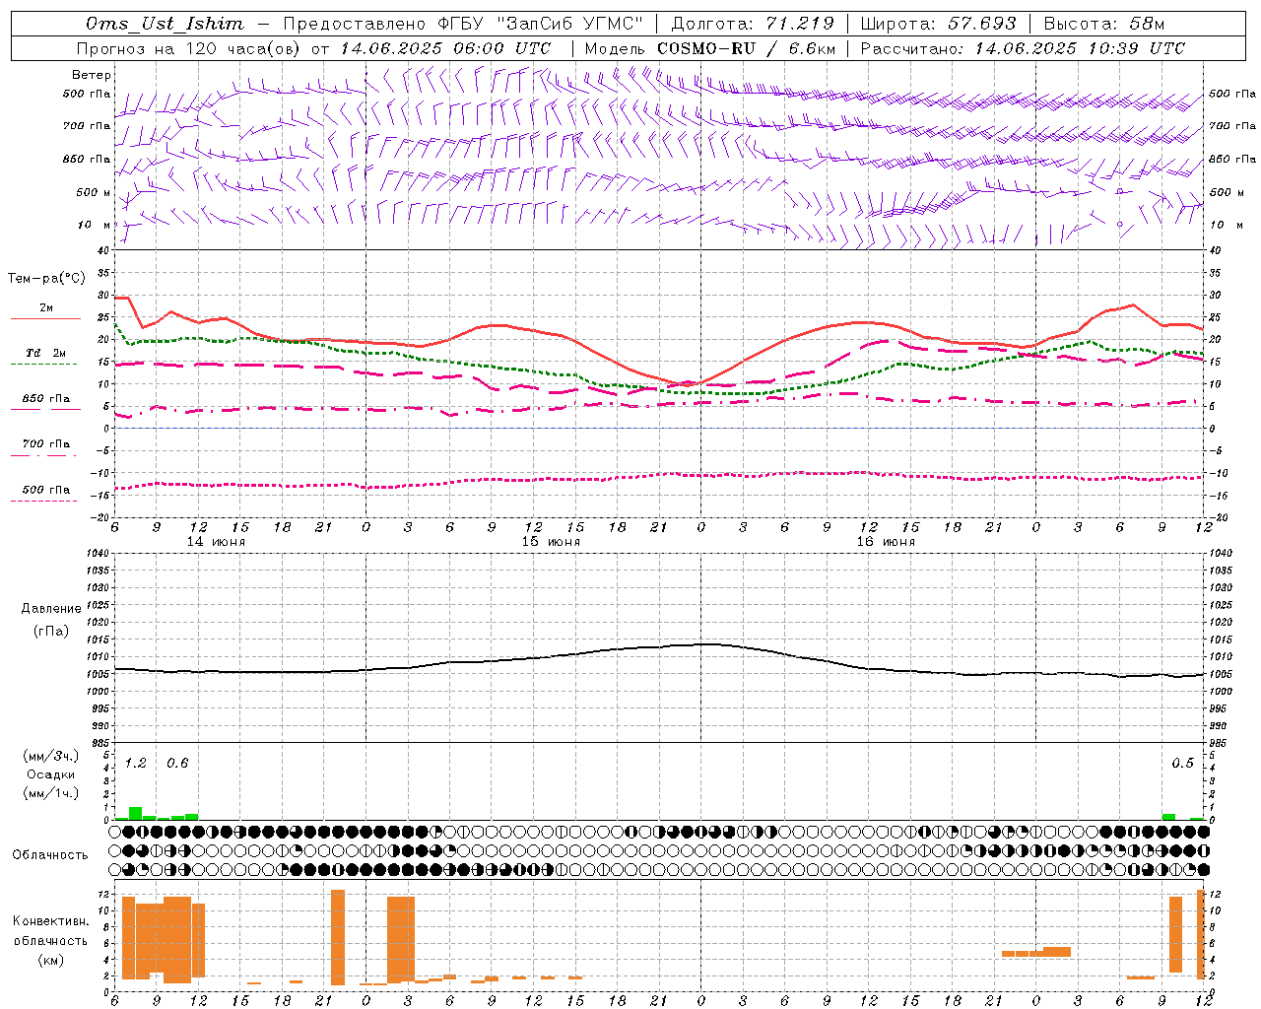Click the tallest green precipitation bar
This screenshot has width=1261, height=1009.
point(135,814)
